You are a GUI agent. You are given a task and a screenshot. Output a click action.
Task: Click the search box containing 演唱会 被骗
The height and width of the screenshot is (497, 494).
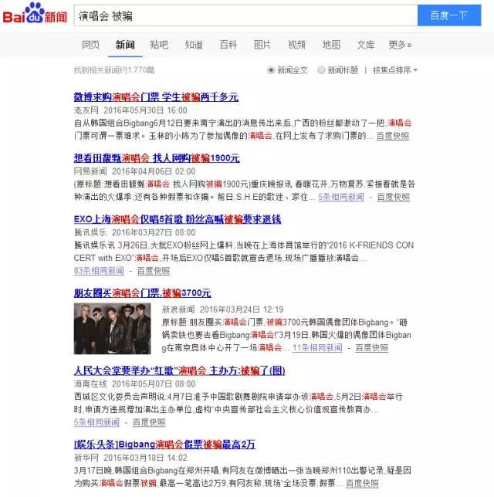coord(245,15)
